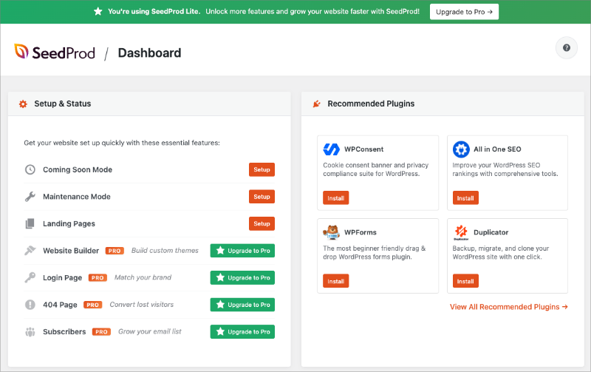Click the Duplicator plugin title

491,232
